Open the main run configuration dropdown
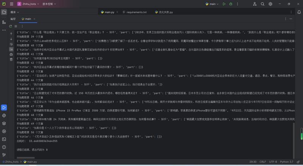This screenshot has width=303, height=166. (x=212, y=4)
